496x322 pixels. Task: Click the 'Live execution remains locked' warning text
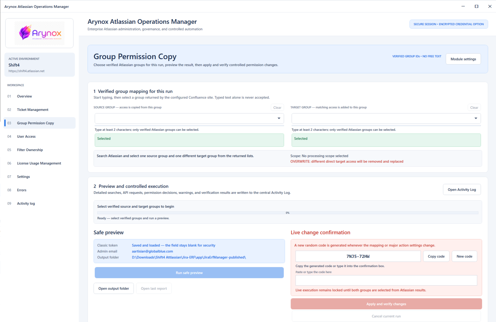pyautogui.click(x=361, y=290)
